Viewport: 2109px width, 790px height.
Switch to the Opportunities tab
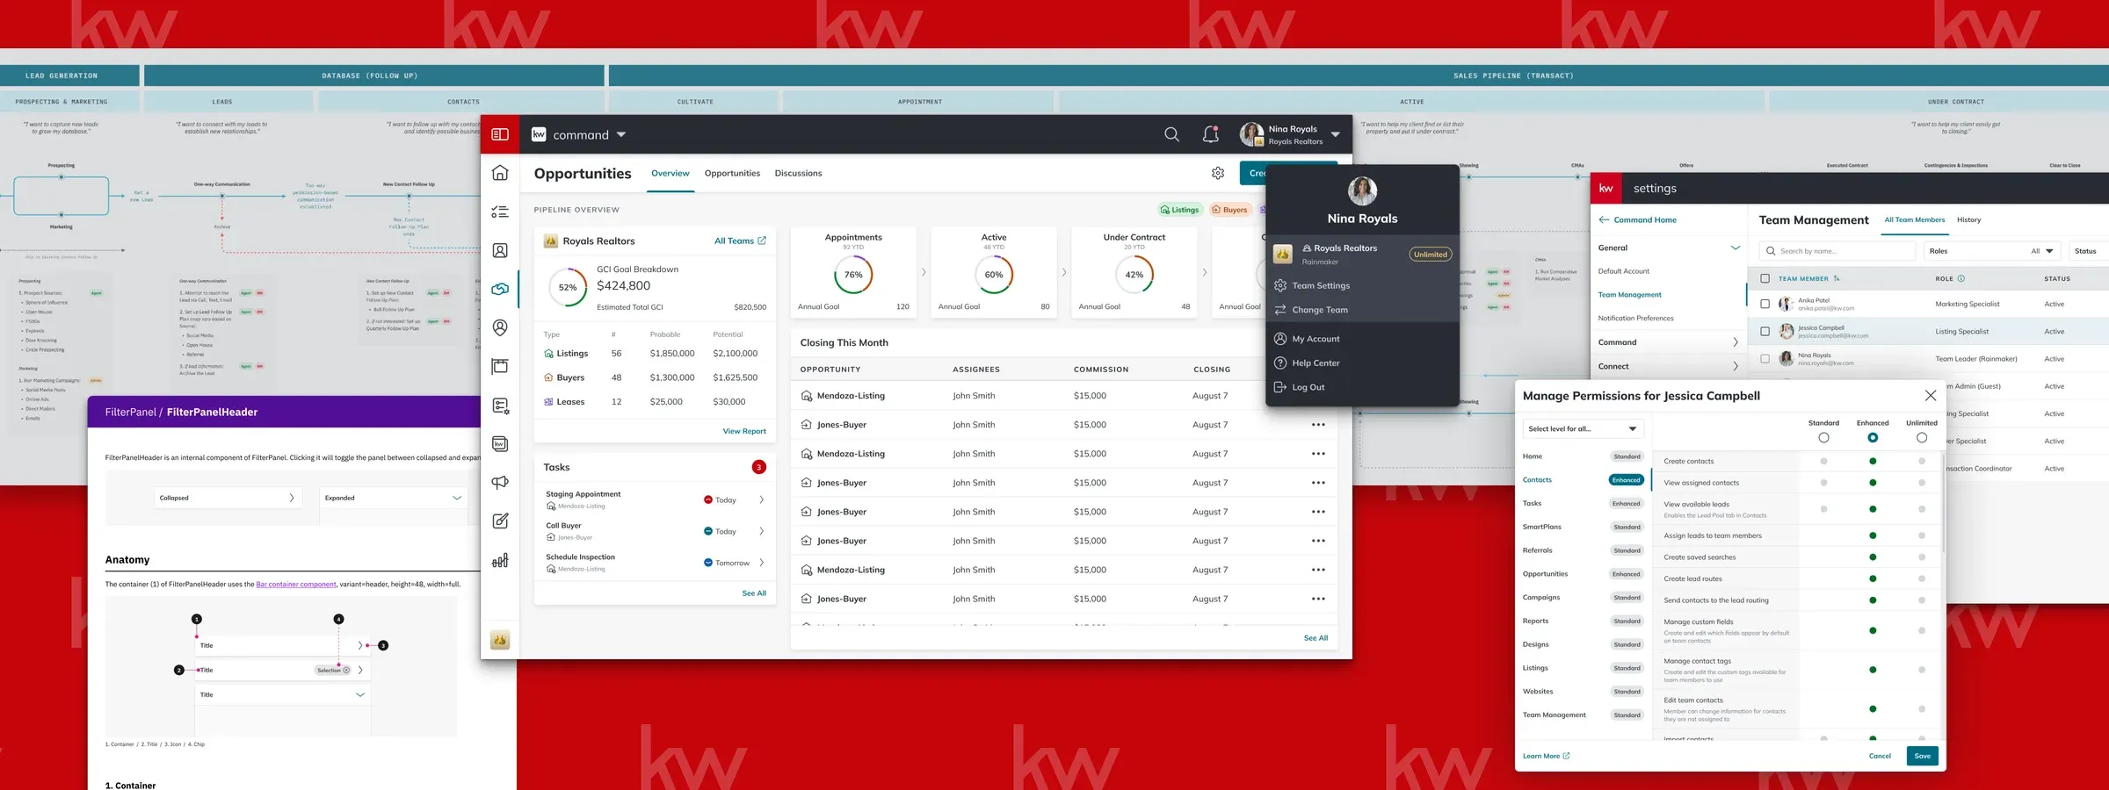[732, 173]
